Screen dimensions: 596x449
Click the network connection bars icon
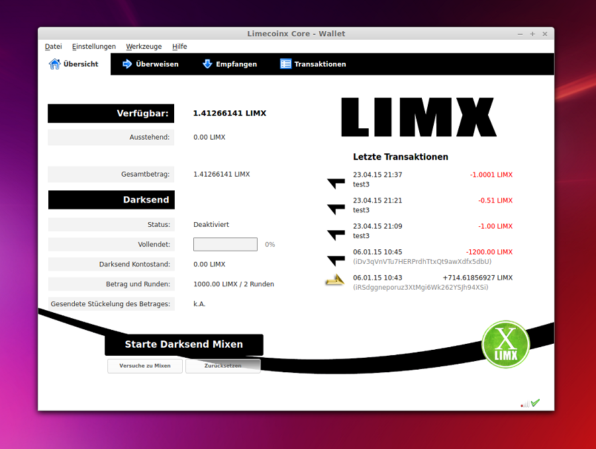[525, 404]
